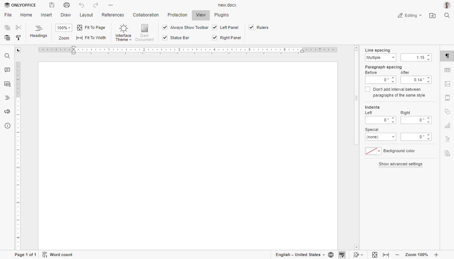
Task: Open Chart settings in right sidebar
Action: pyautogui.click(x=447, y=125)
